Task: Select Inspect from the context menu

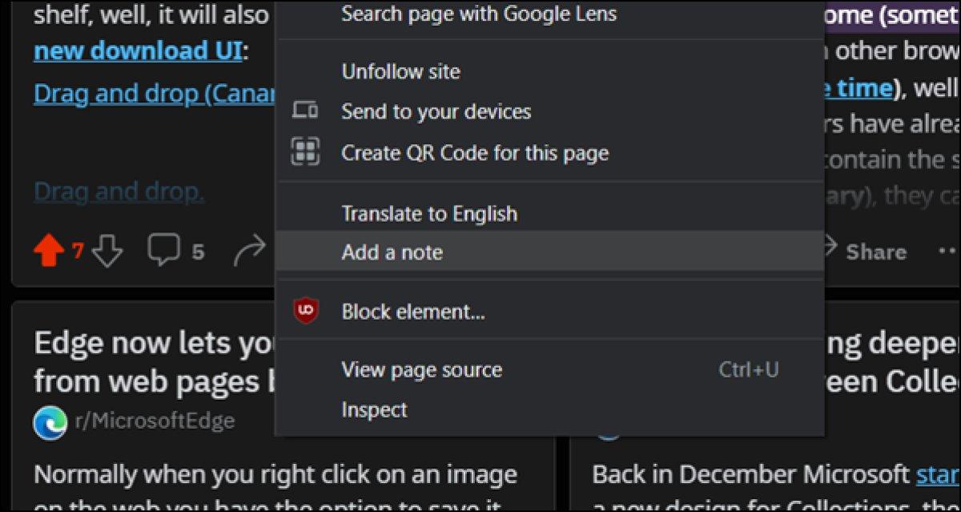Action: pos(374,410)
